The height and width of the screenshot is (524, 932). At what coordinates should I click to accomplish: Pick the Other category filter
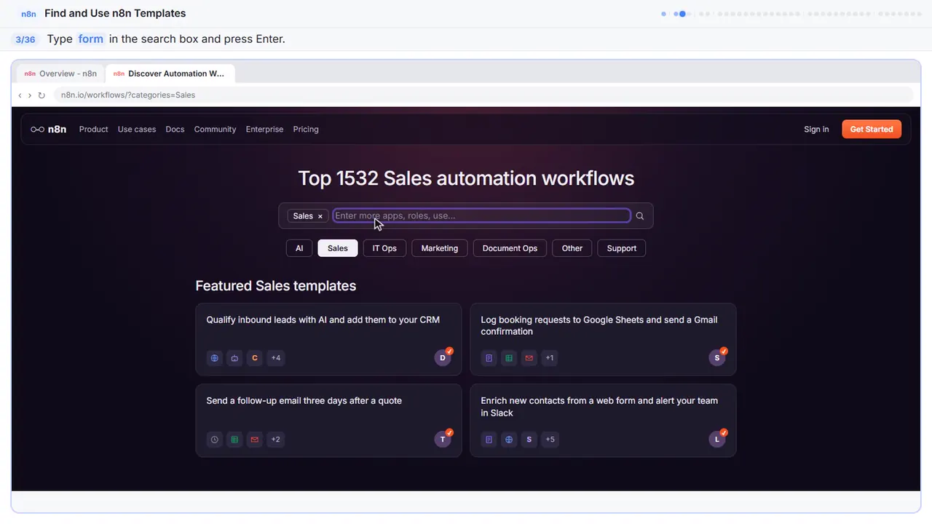coord(572,248)
